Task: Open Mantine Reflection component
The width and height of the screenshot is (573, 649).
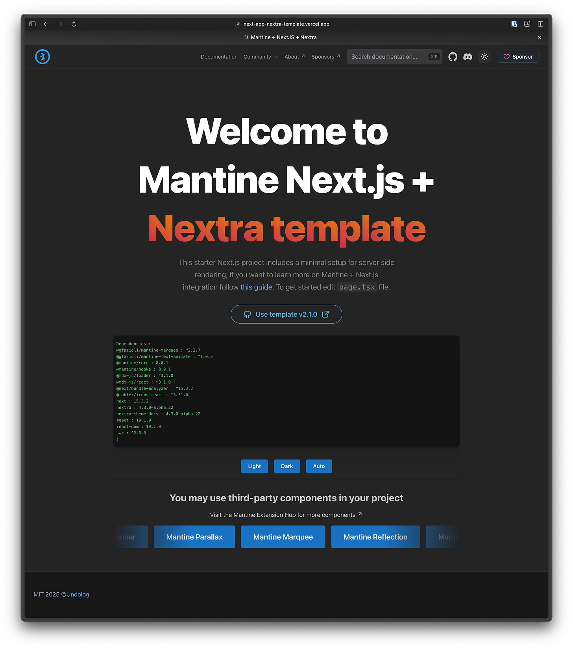Action: tap(375, 537)
